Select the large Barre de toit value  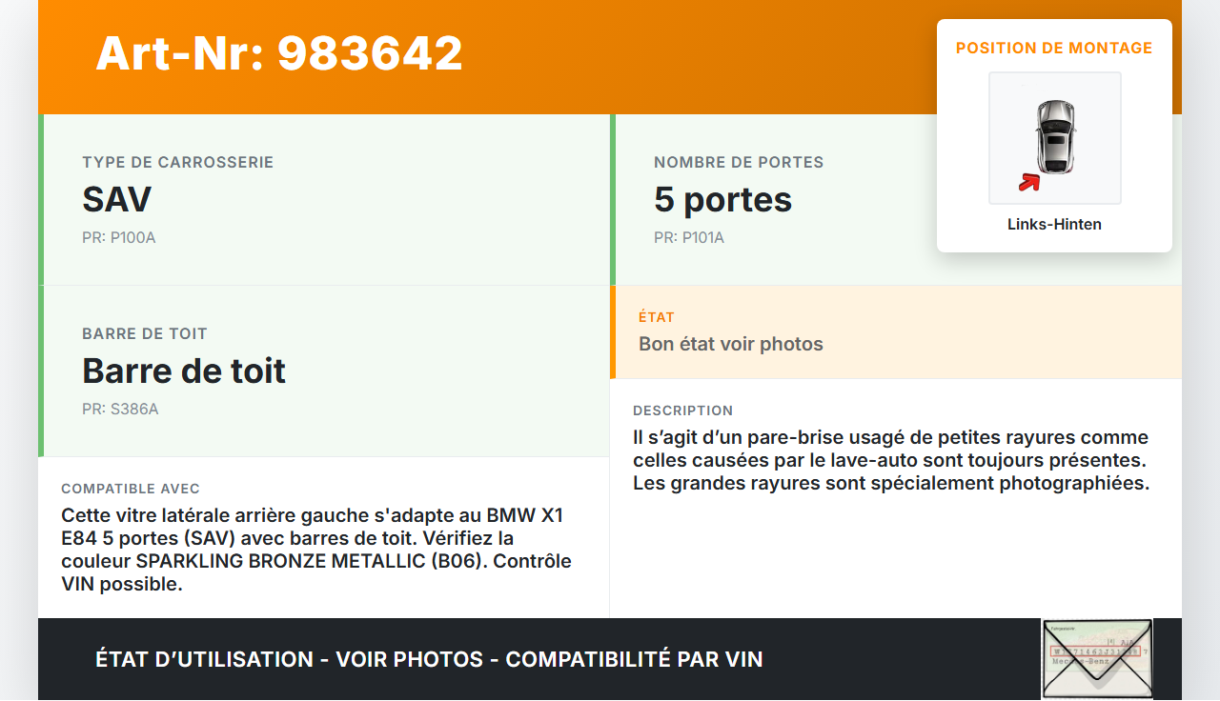tap(184, 371)
